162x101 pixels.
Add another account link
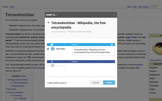tap(57, 83)
